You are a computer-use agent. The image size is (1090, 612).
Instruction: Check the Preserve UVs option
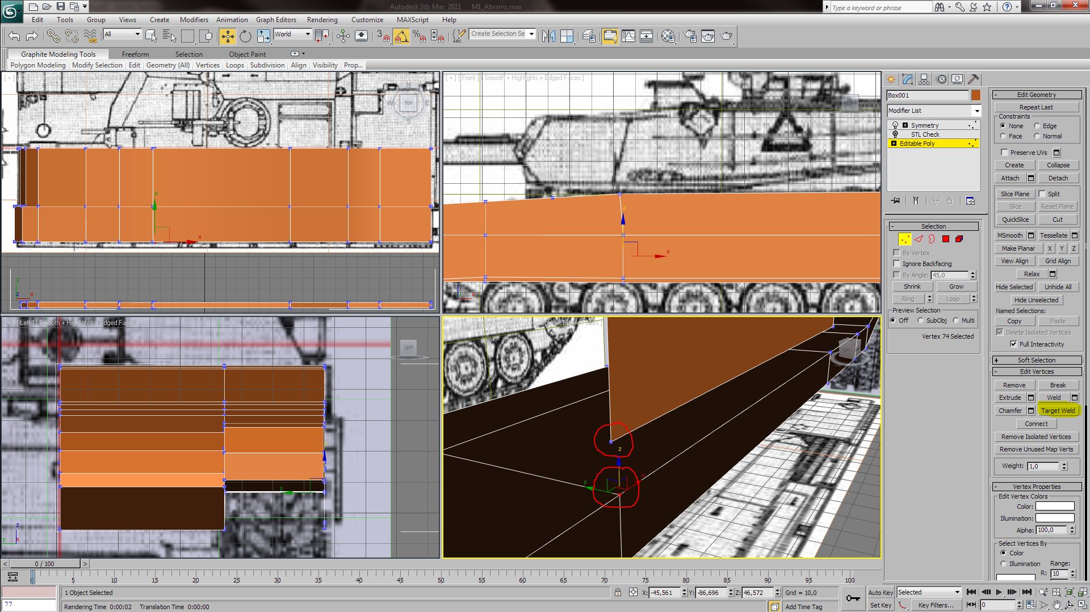(1004, 153)
